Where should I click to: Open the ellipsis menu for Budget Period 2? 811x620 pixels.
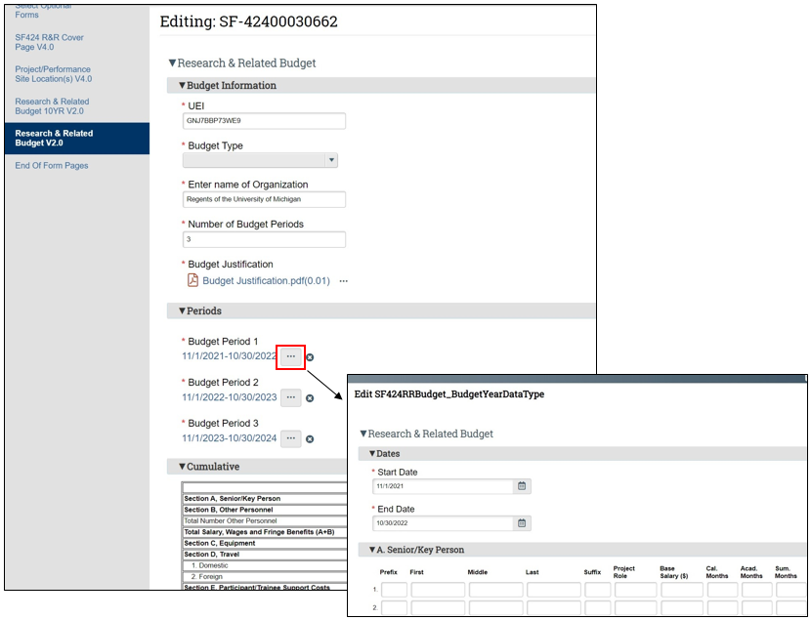point(290,397)
